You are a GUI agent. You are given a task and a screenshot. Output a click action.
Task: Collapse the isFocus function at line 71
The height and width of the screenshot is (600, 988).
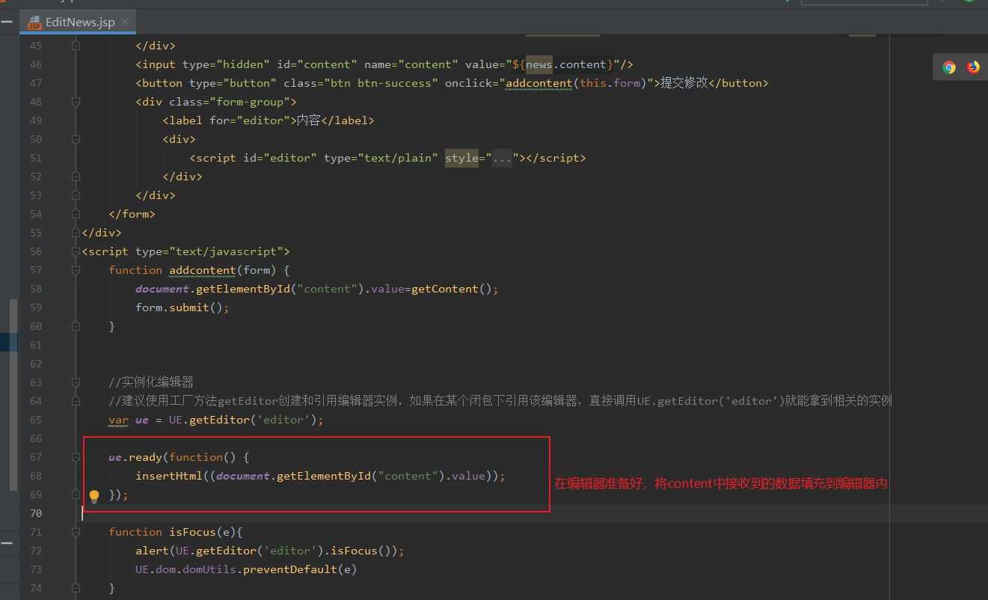point(76,532)
